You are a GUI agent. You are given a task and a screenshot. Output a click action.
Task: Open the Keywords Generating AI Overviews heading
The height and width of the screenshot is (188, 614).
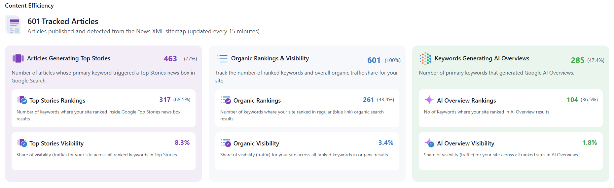(482, 58)
